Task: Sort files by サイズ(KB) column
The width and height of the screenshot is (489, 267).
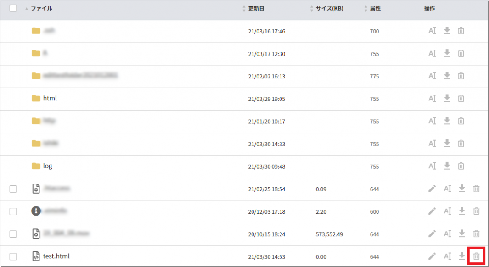Action: [329, 8]
